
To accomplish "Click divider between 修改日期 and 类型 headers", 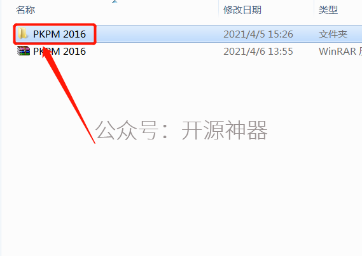I will (314, 9).
